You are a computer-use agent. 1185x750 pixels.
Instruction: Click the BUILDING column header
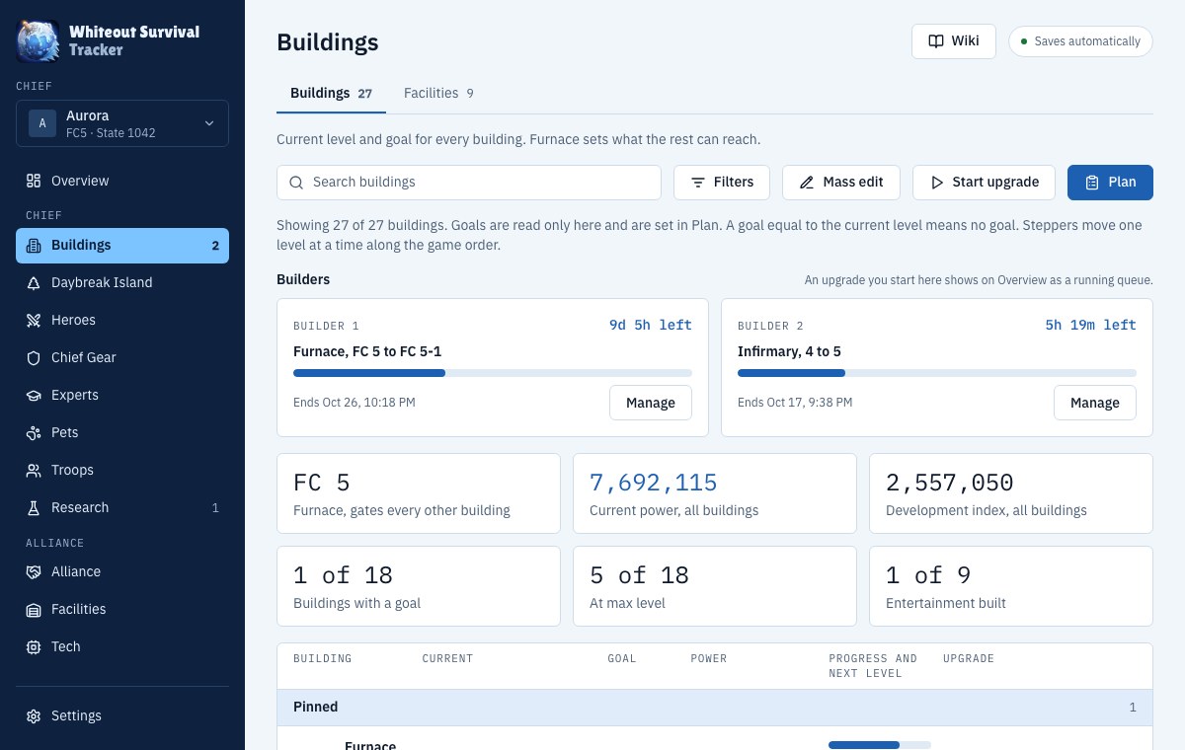click(x=323, y=658)
